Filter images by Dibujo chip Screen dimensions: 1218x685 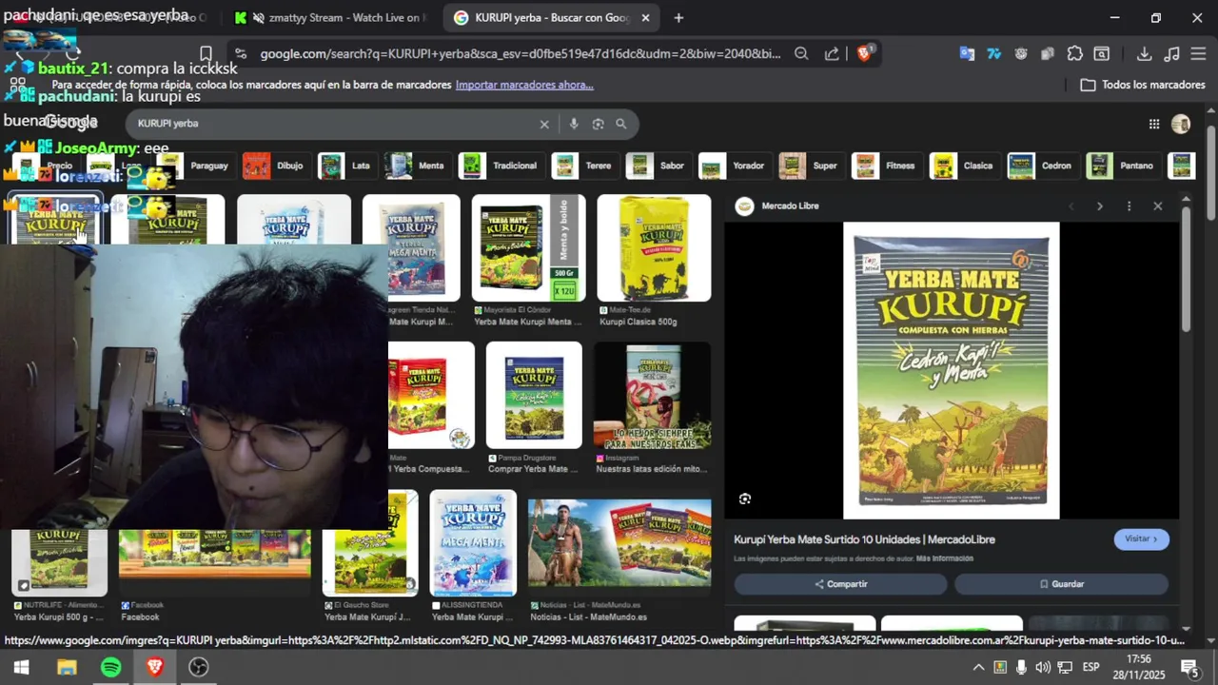tap(275, 166)
